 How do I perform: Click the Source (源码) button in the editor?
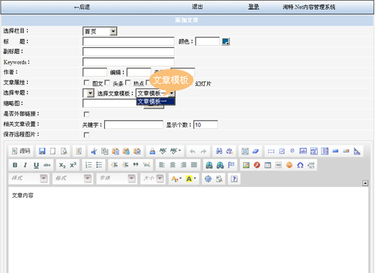pos(21,151)
